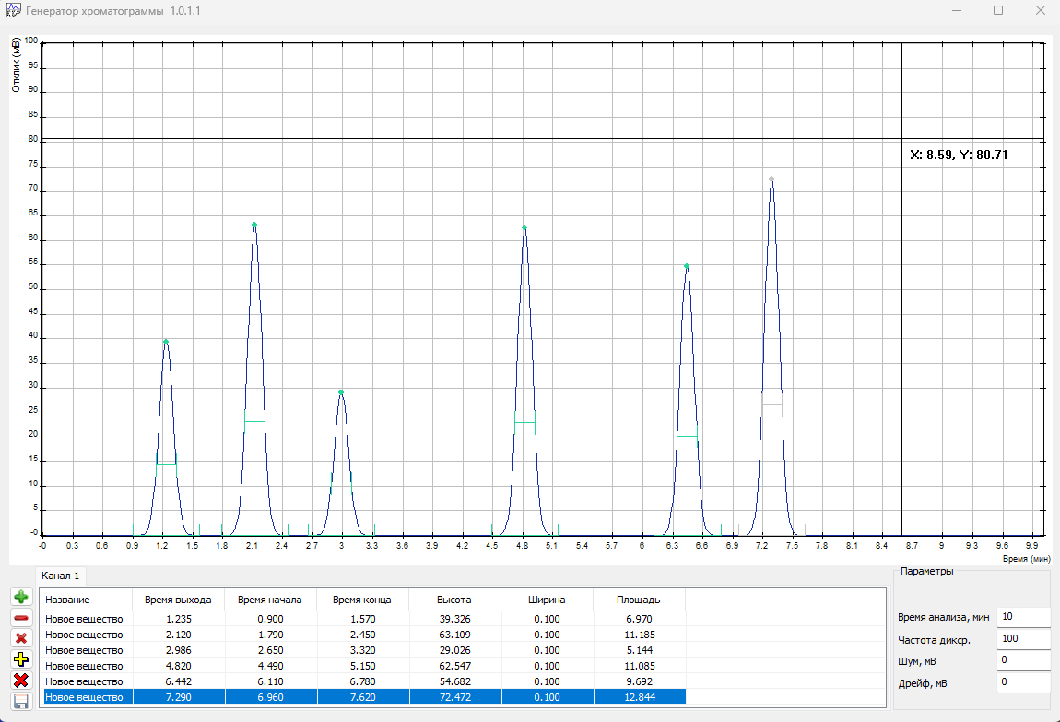Click the start time cell 1.790

[270, 635]
